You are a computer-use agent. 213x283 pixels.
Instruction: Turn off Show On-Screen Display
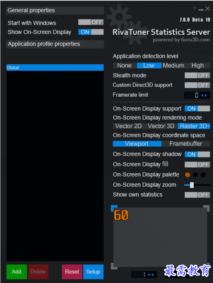coord(91,32)
